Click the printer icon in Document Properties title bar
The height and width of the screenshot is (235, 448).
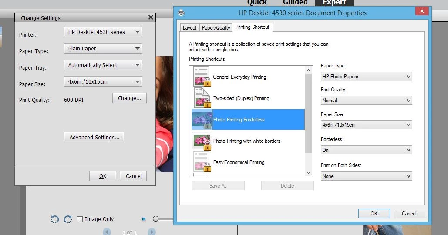point(181,13)
